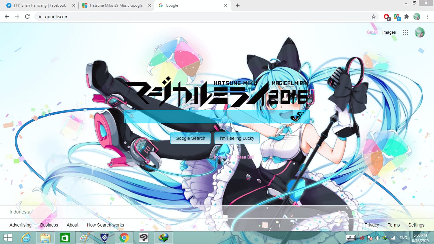
Task: Click the volume speaker tray icon
Action: [378, 238]
